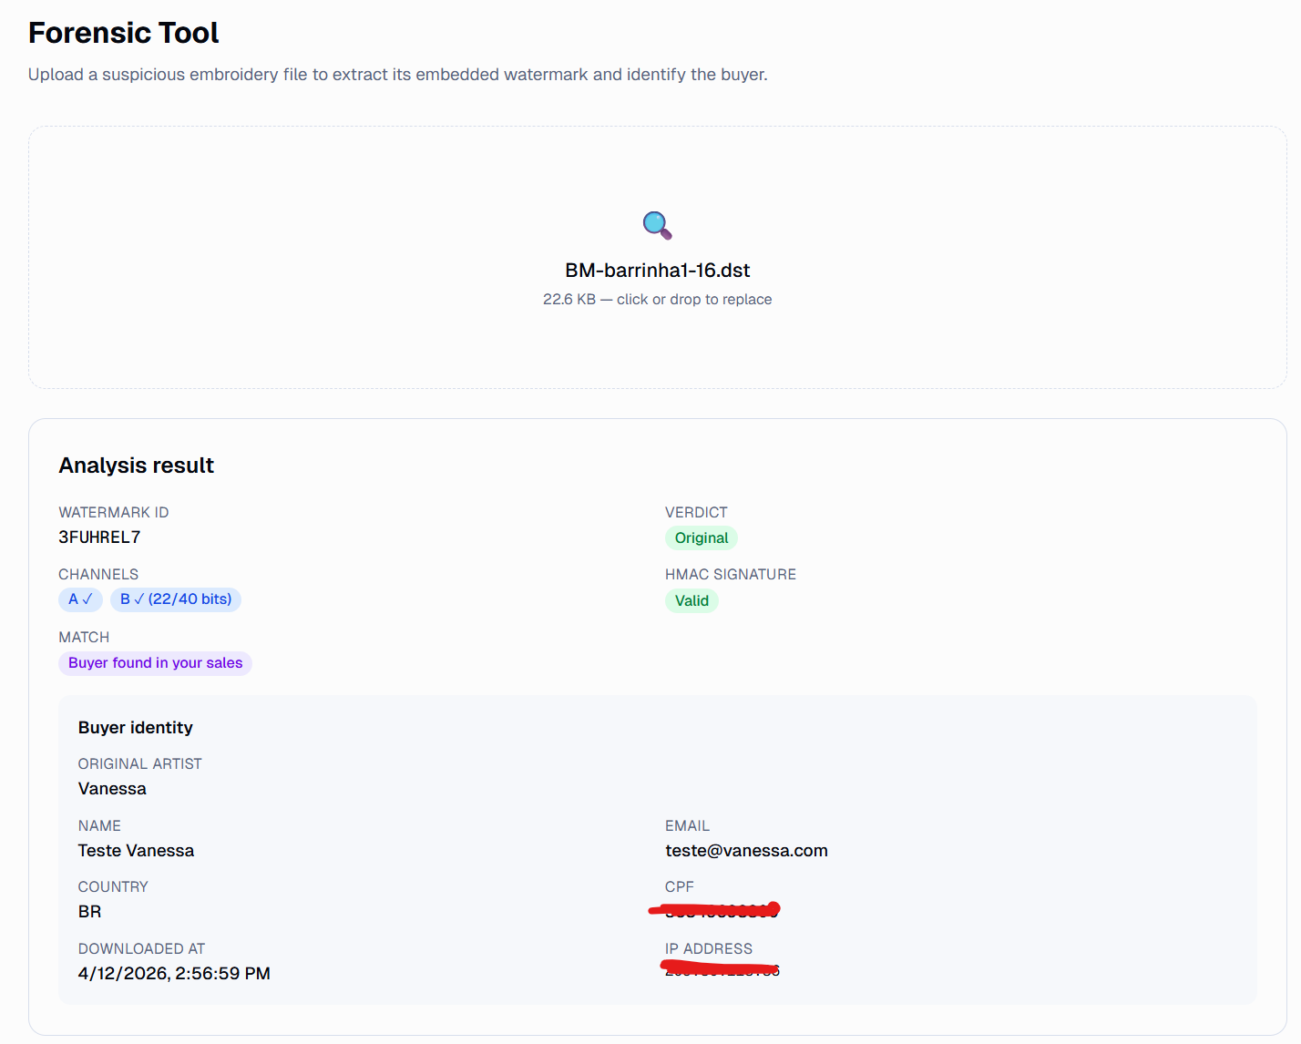
Task: Click the magnifying glass upload icon
Action: 657,225
